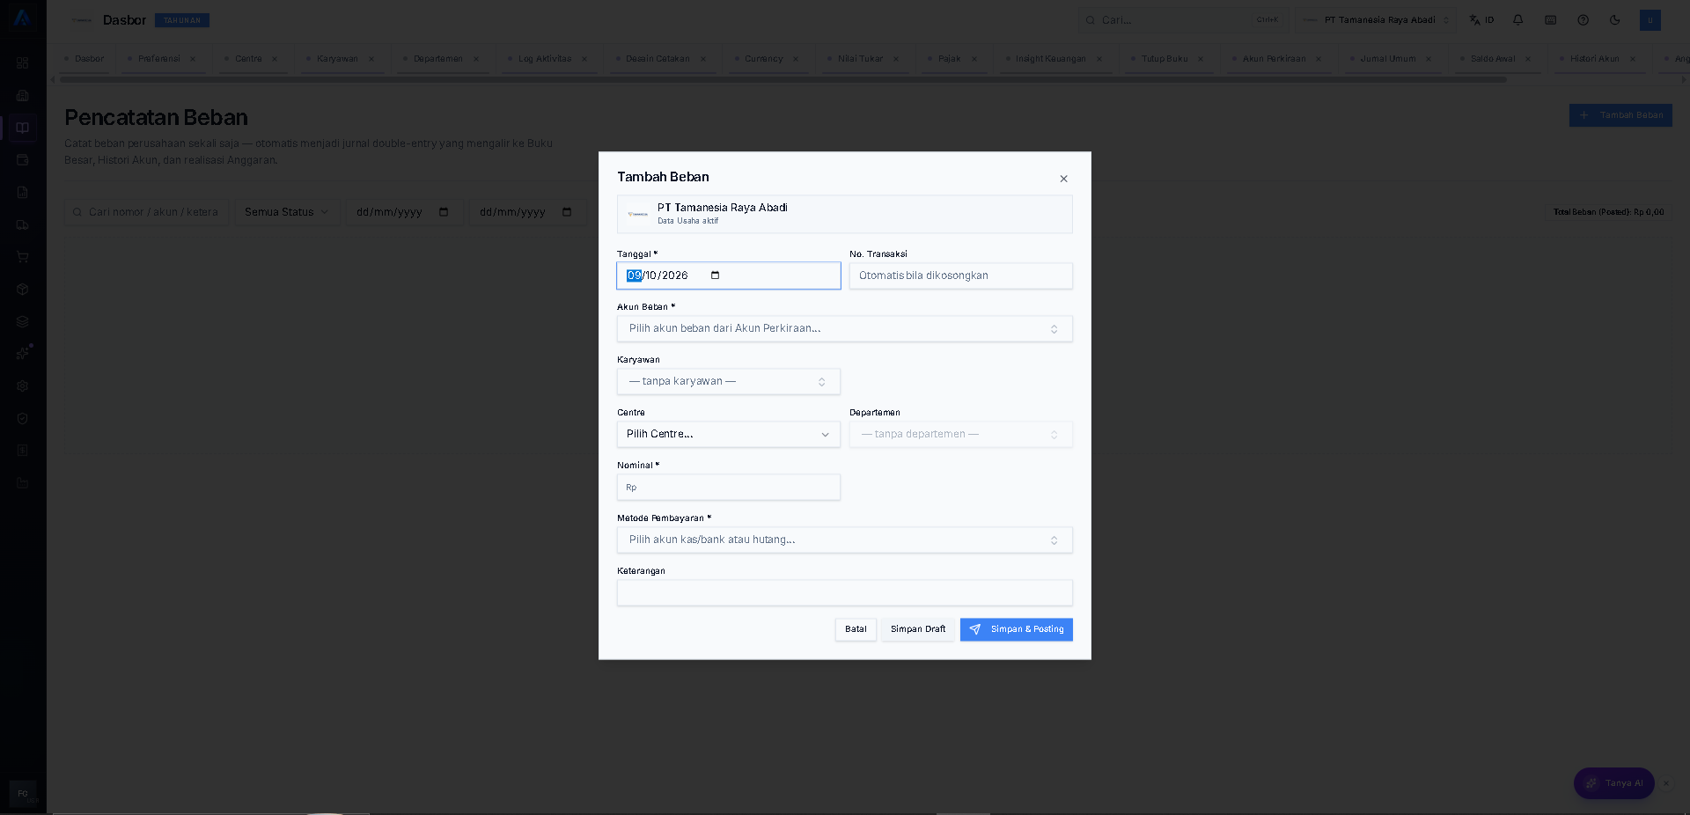Open the Tanya AI assistant button

point(1613,783)
